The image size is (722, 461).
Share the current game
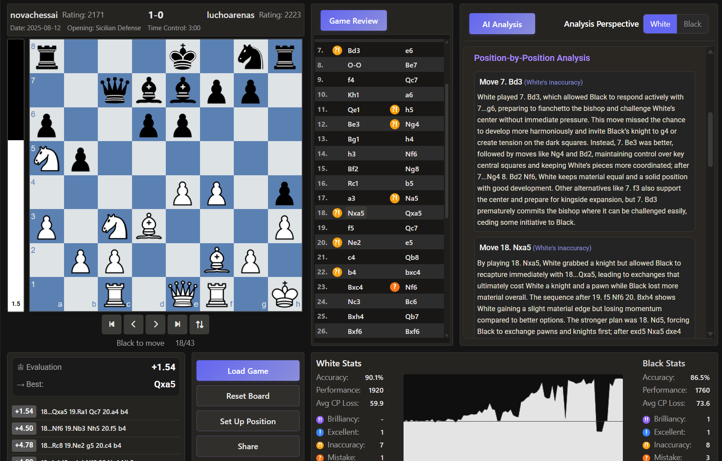tap(247, 446)
